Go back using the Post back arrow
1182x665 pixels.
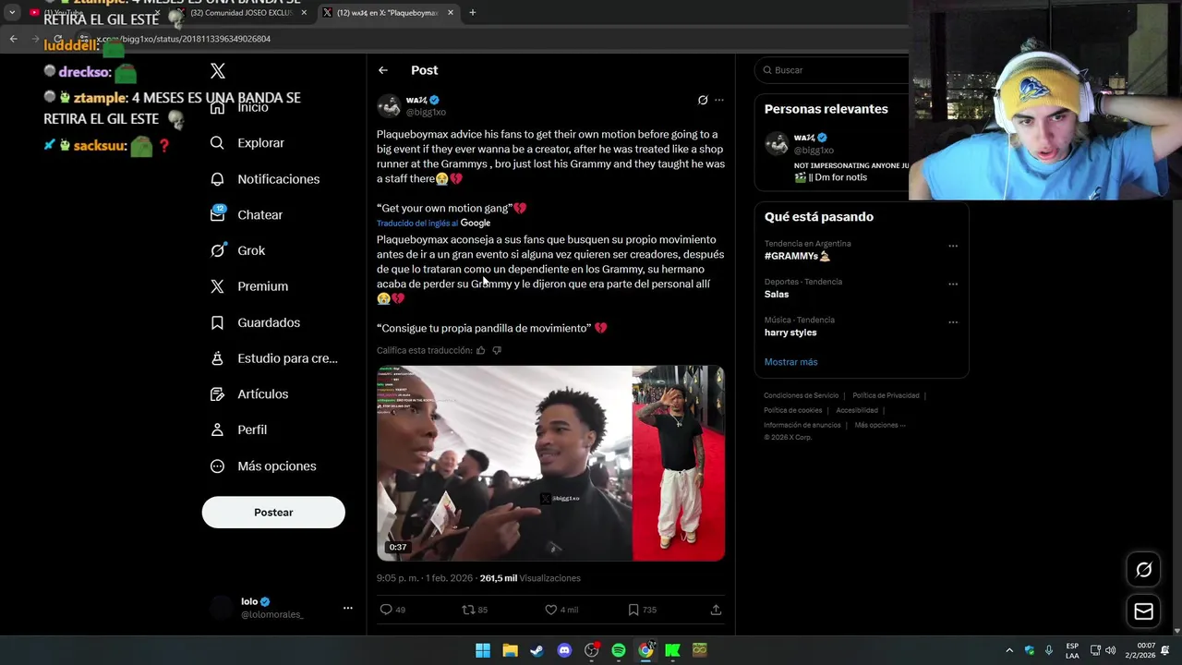(383, 70)
